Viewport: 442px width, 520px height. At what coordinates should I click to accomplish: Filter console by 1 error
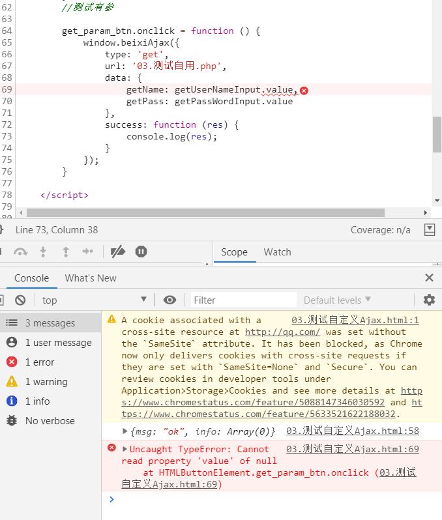(x=50, y=362)
